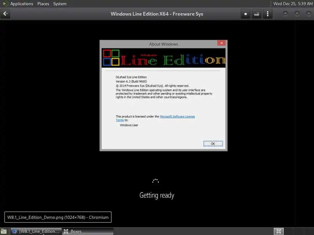The image size is (314, 235).
Task: Open the Places menu
Action: (x=43, y=4)
